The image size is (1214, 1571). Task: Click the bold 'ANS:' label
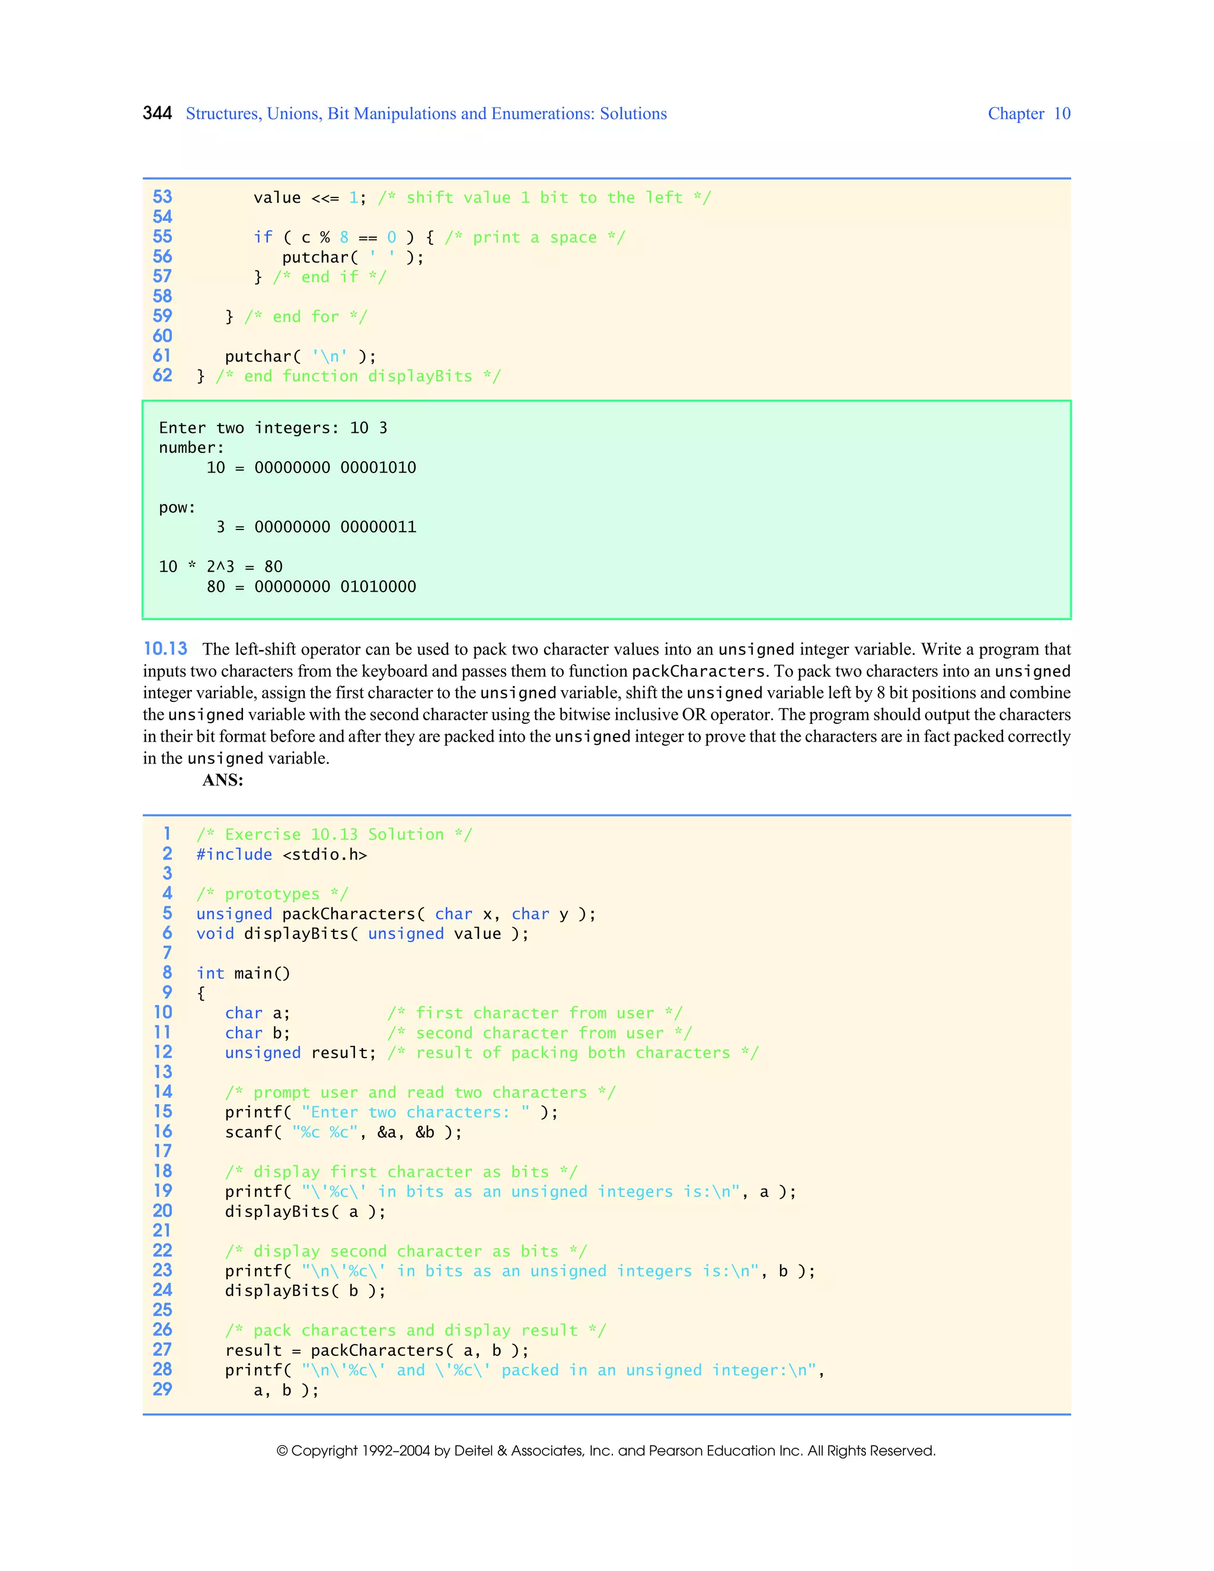click(222, 781)
